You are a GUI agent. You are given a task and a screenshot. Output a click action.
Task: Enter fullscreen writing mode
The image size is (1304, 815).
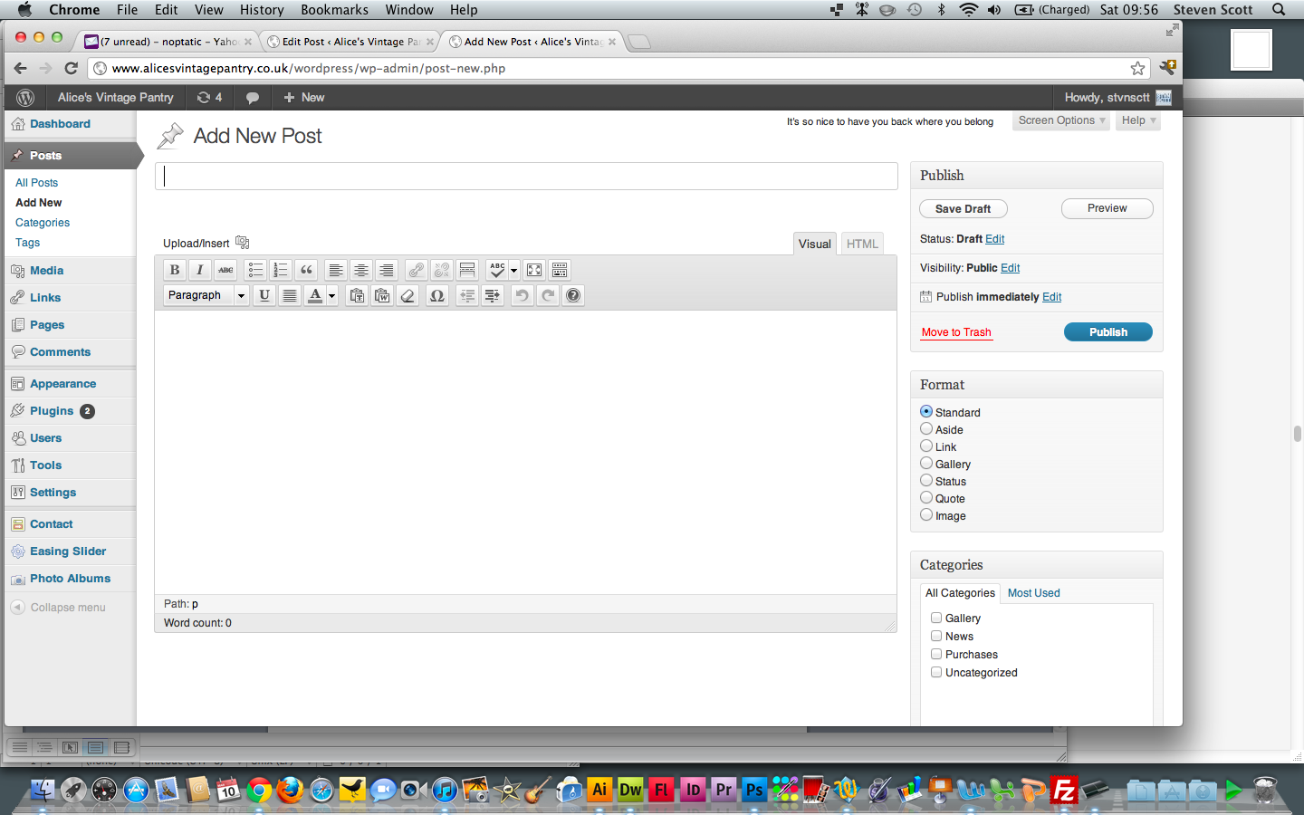pos(534,270)
